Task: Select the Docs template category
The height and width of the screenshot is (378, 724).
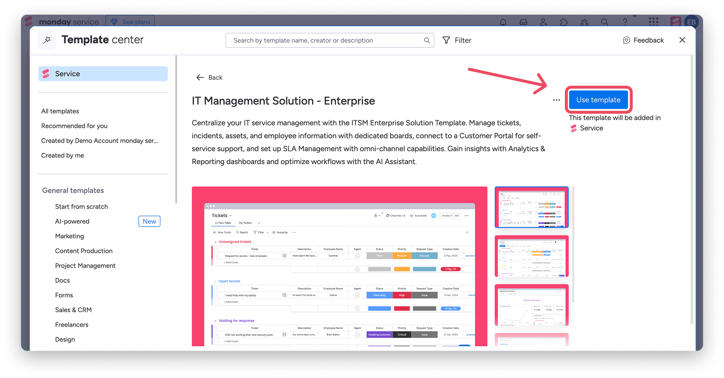Action: (x=62, y=281)
